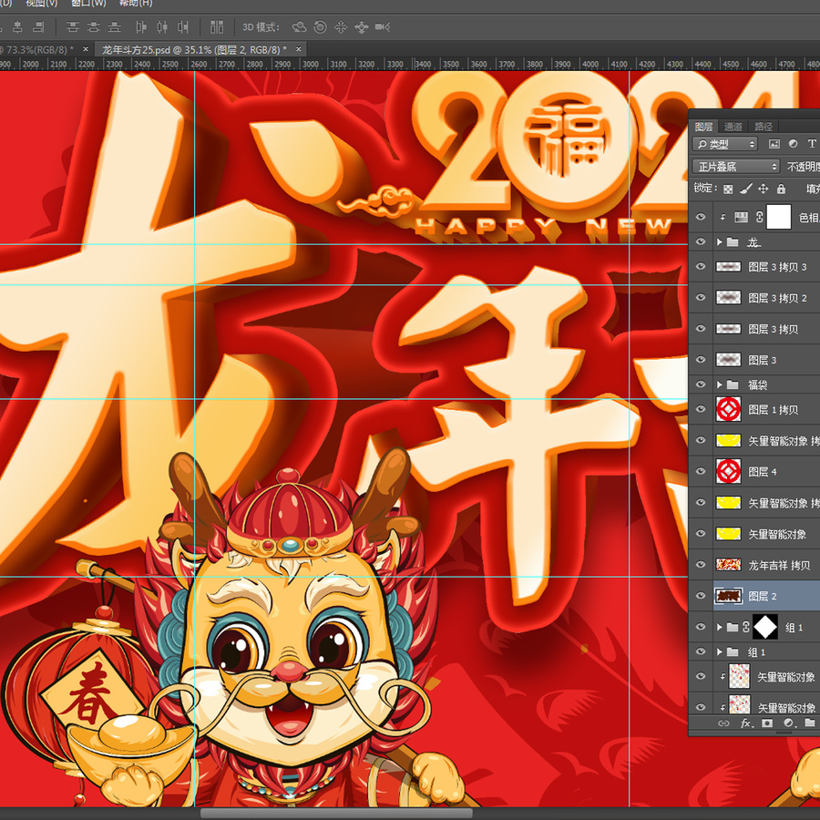Select the 3D pan mode icon

pyautogui.click(x=341, y=26)
